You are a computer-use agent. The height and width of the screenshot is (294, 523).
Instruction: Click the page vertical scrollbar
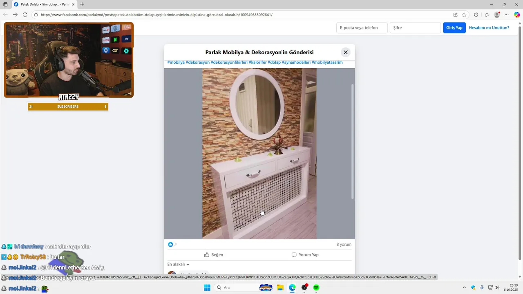[x=520, y=143]
